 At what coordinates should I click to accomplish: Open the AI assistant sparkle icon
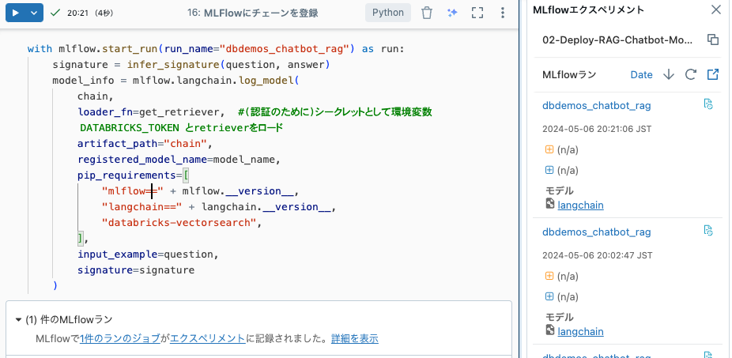tap(452, 13)
